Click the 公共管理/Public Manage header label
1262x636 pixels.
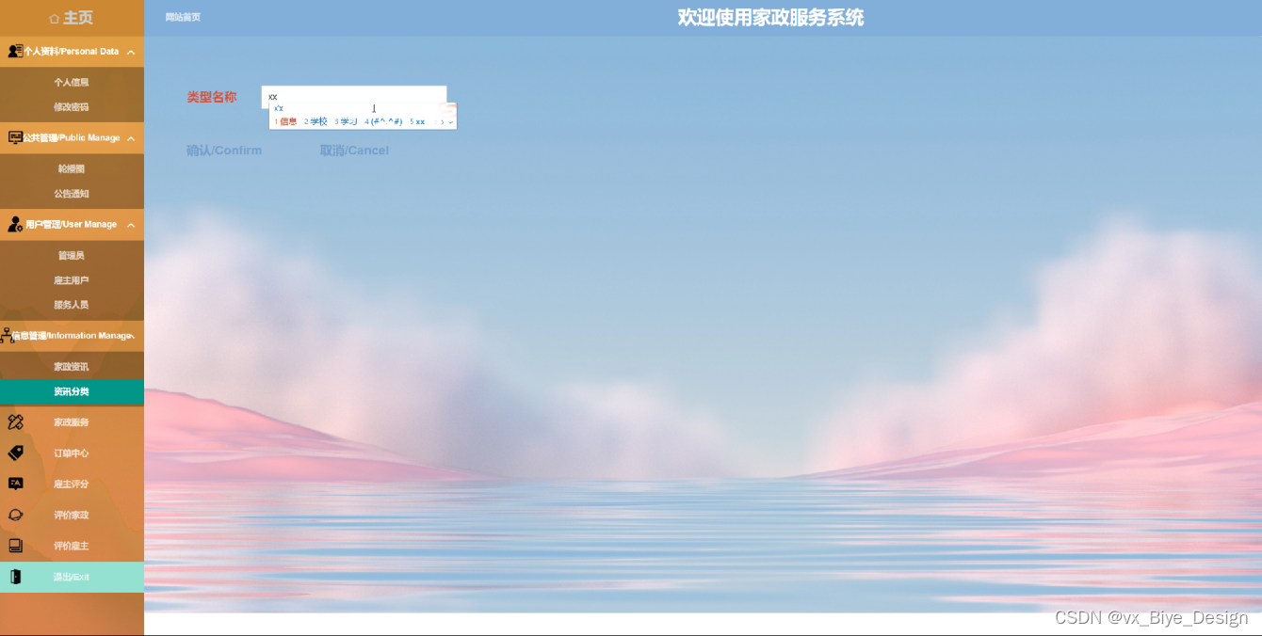72,138
